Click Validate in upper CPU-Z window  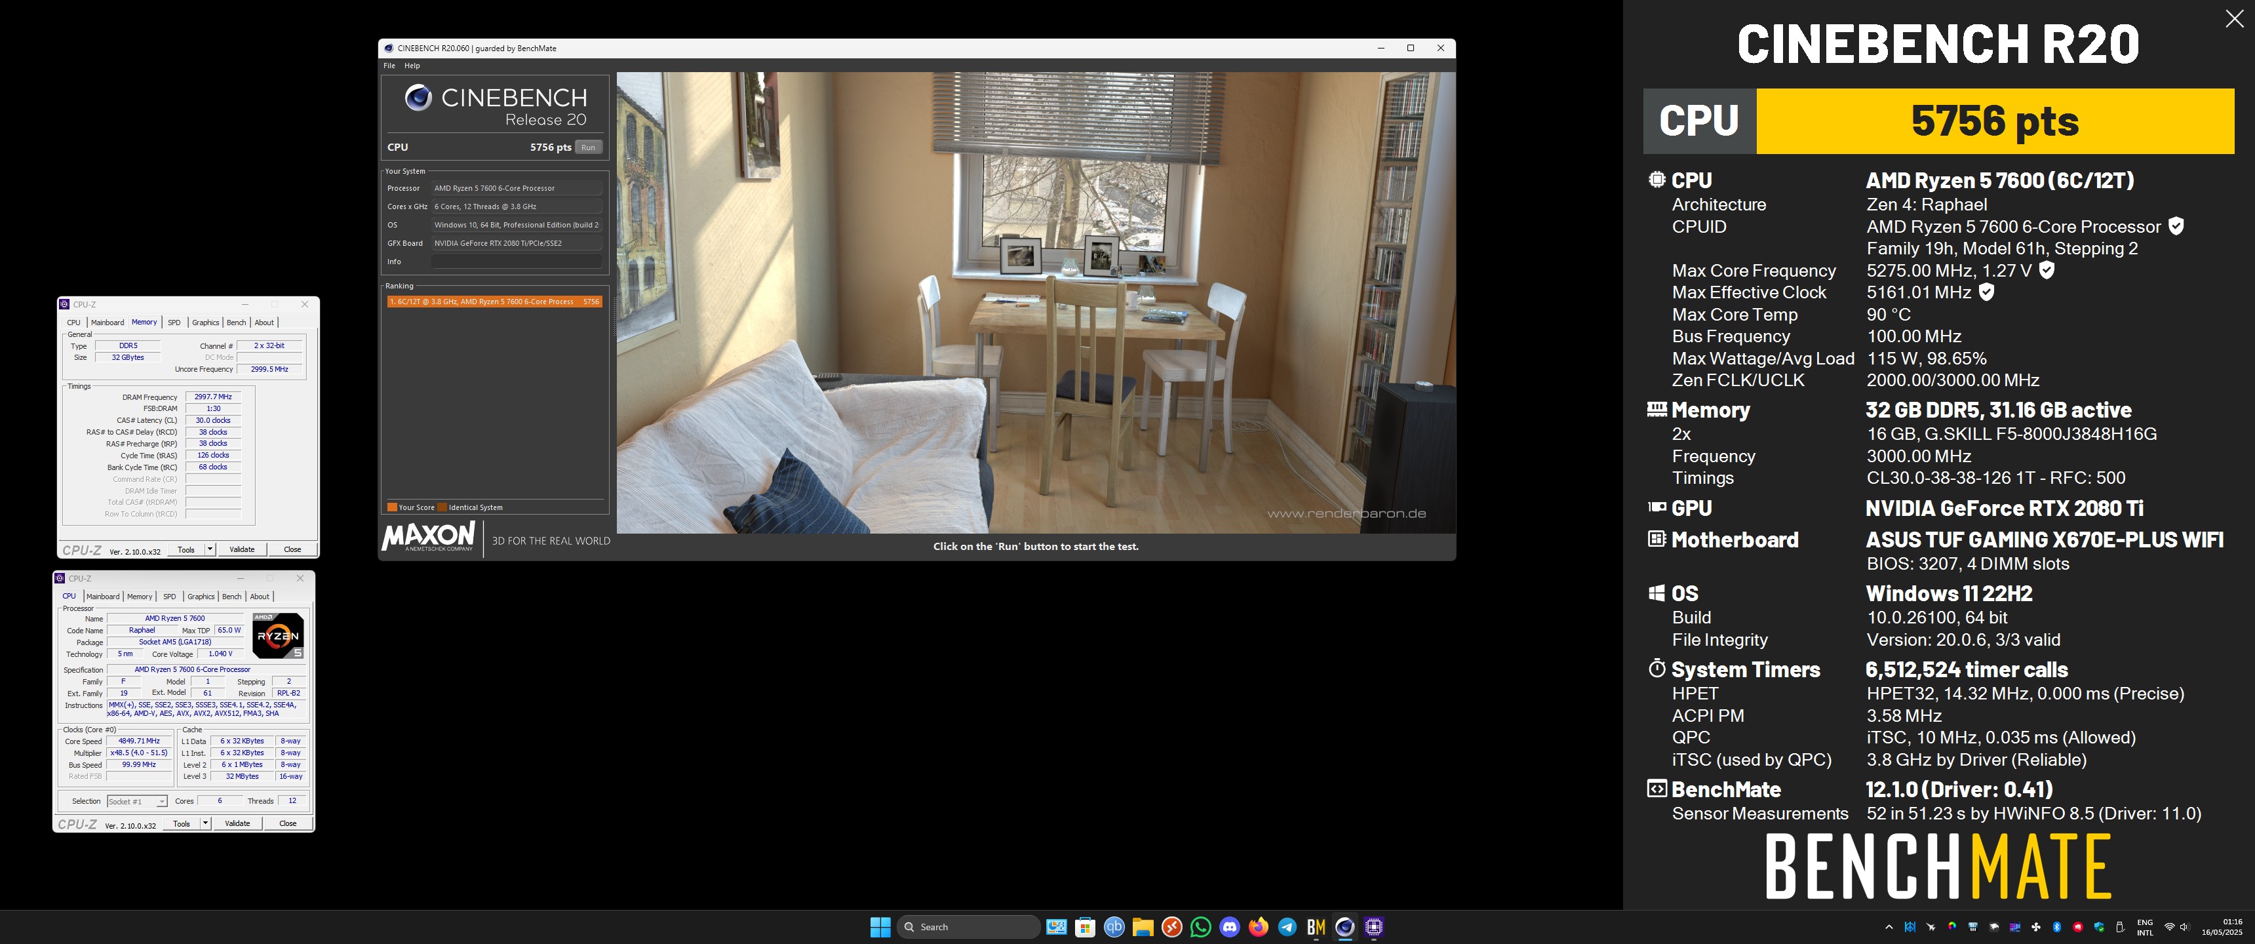click(242, 549)
